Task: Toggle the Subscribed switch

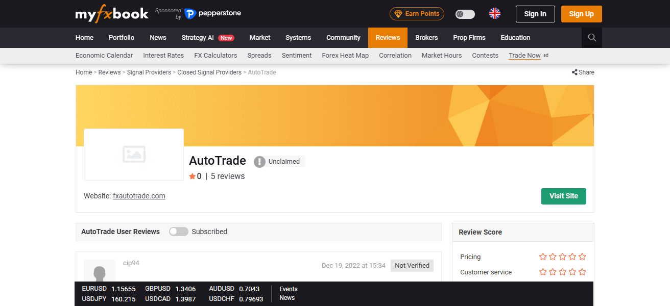Action: pyautogui.click(x=179, y=232)
